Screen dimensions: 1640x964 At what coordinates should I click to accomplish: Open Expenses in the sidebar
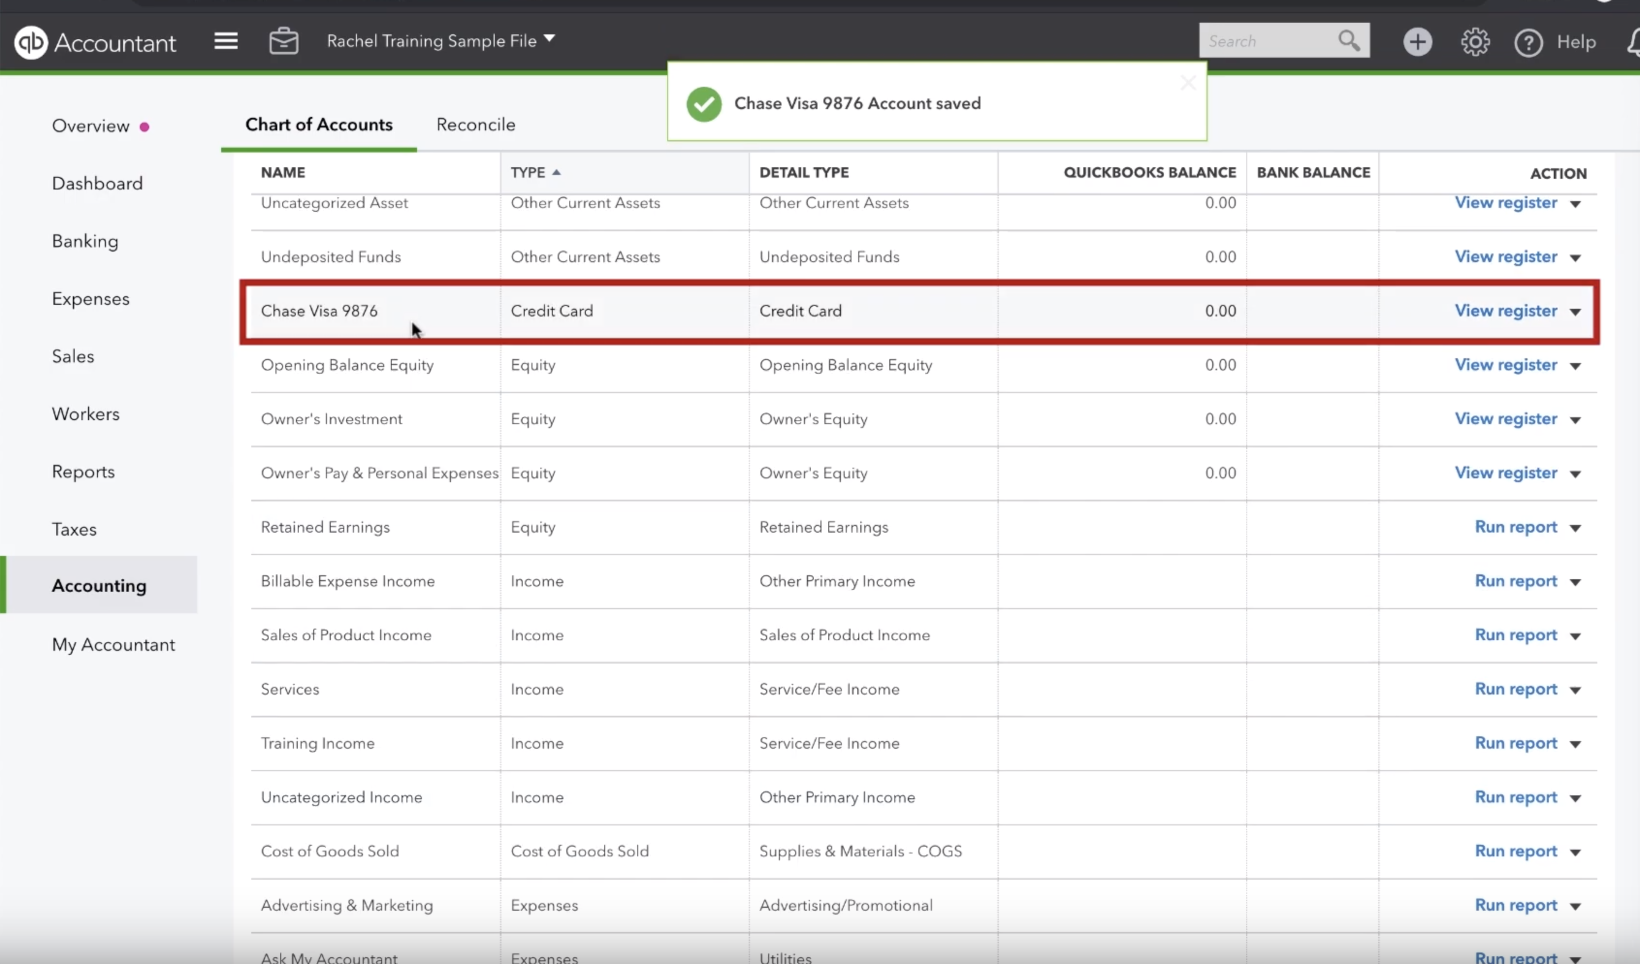(91, 299)
